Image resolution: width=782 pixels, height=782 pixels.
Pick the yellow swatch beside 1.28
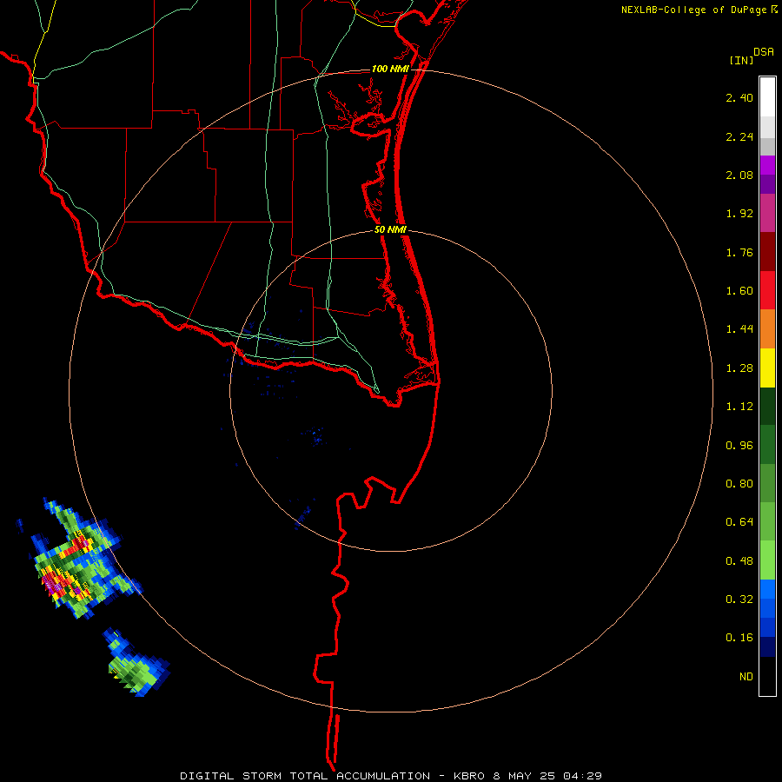[767, 368]
